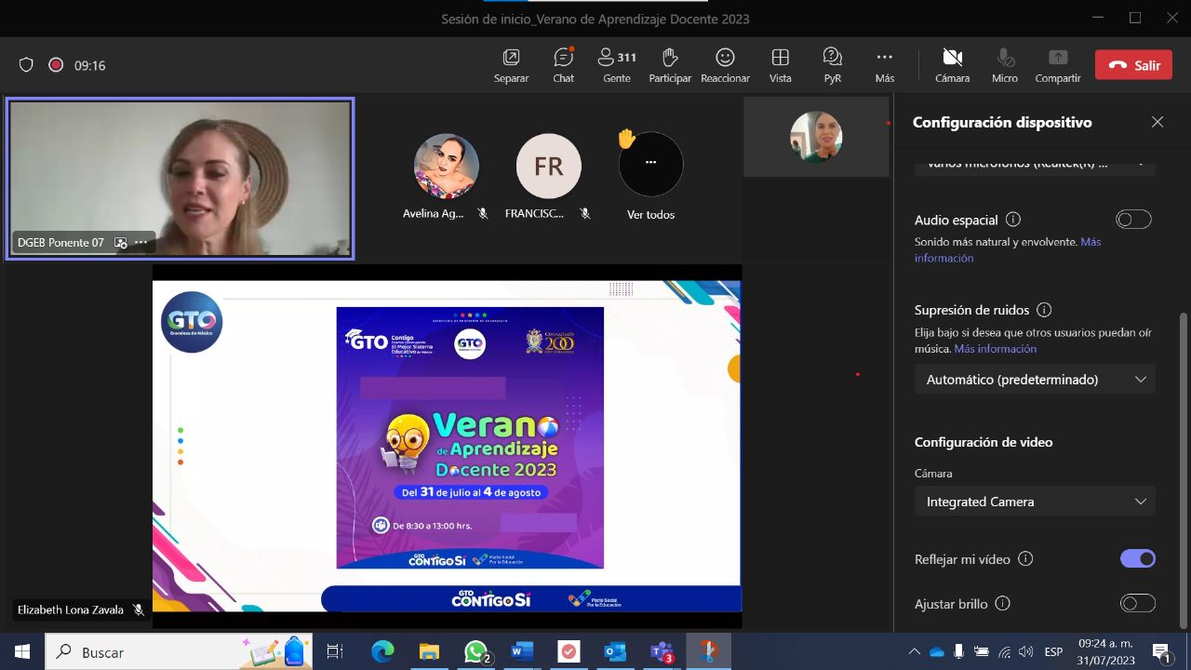Raise hand with Participar icon
Viewport: 1191px width, 670px height.
(x=669, y=63)
